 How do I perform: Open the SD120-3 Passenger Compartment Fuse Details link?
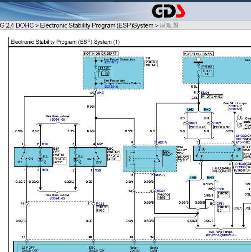coord(111,86)
